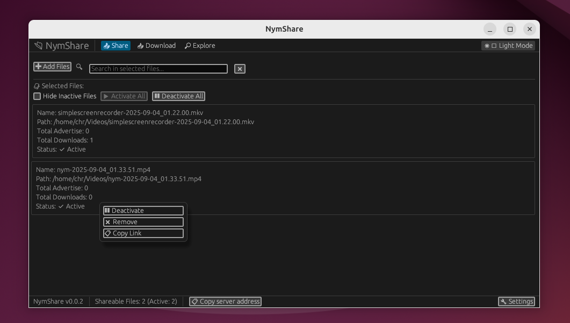This screenshot has height=323, width=570.
Task: Select the simplescreenrecorder mkv file entry
Action: (x=283, y=131)
